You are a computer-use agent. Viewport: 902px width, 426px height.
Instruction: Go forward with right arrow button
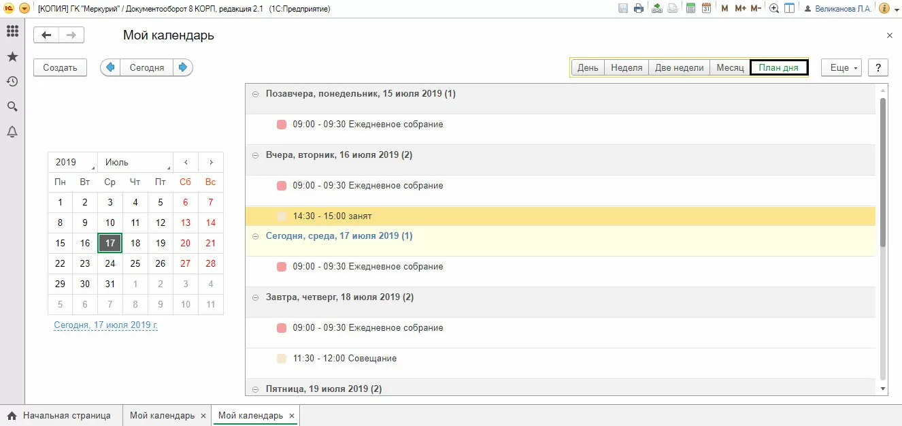point(71,35)
